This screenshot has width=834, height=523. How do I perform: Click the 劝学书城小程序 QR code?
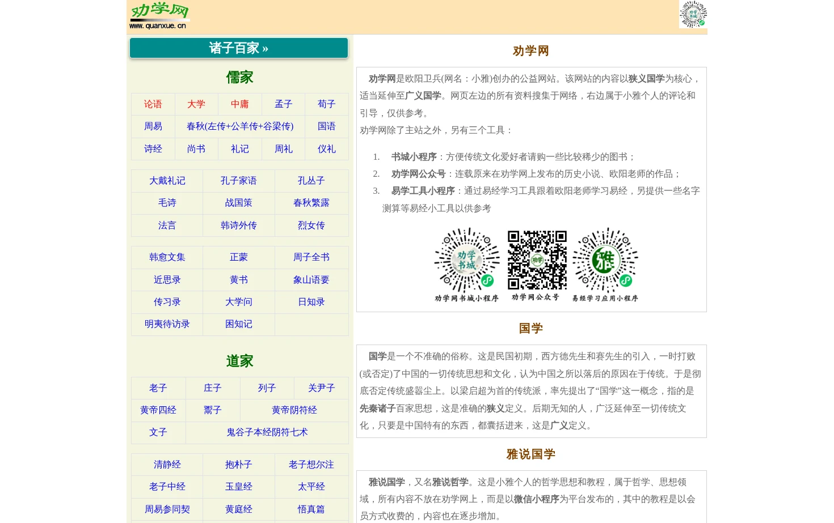(467, 265)
